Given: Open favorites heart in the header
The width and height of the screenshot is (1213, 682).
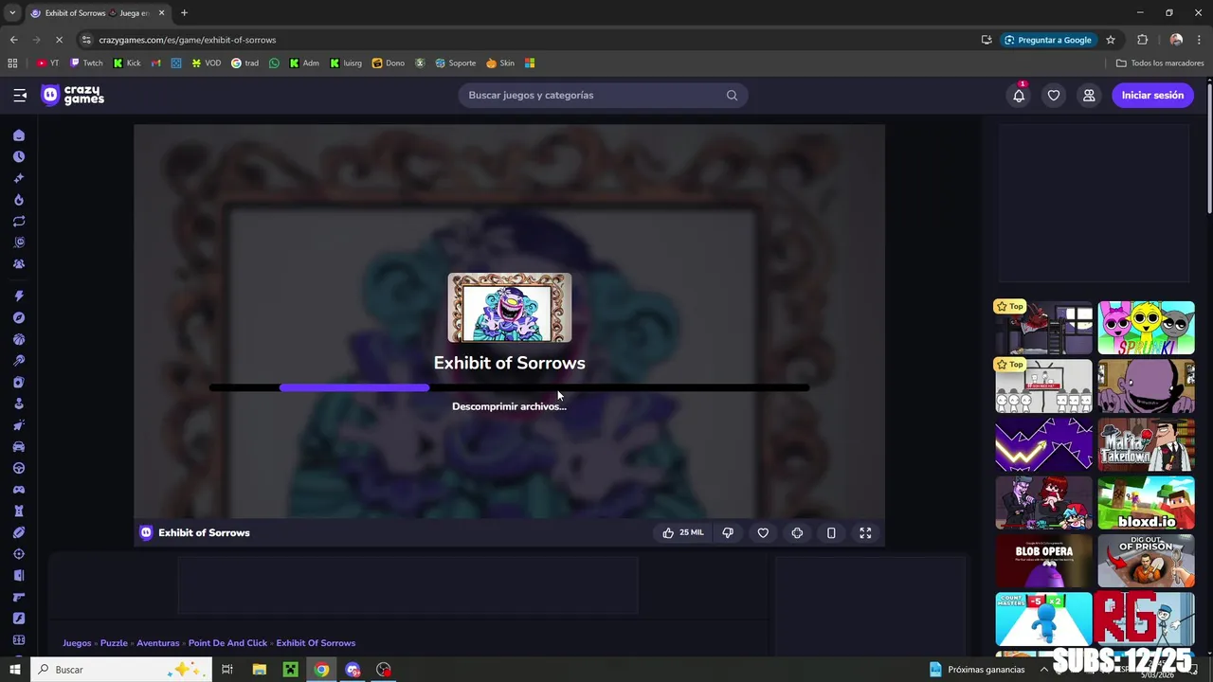Looking at the screenshot, I should (1054, 95).
